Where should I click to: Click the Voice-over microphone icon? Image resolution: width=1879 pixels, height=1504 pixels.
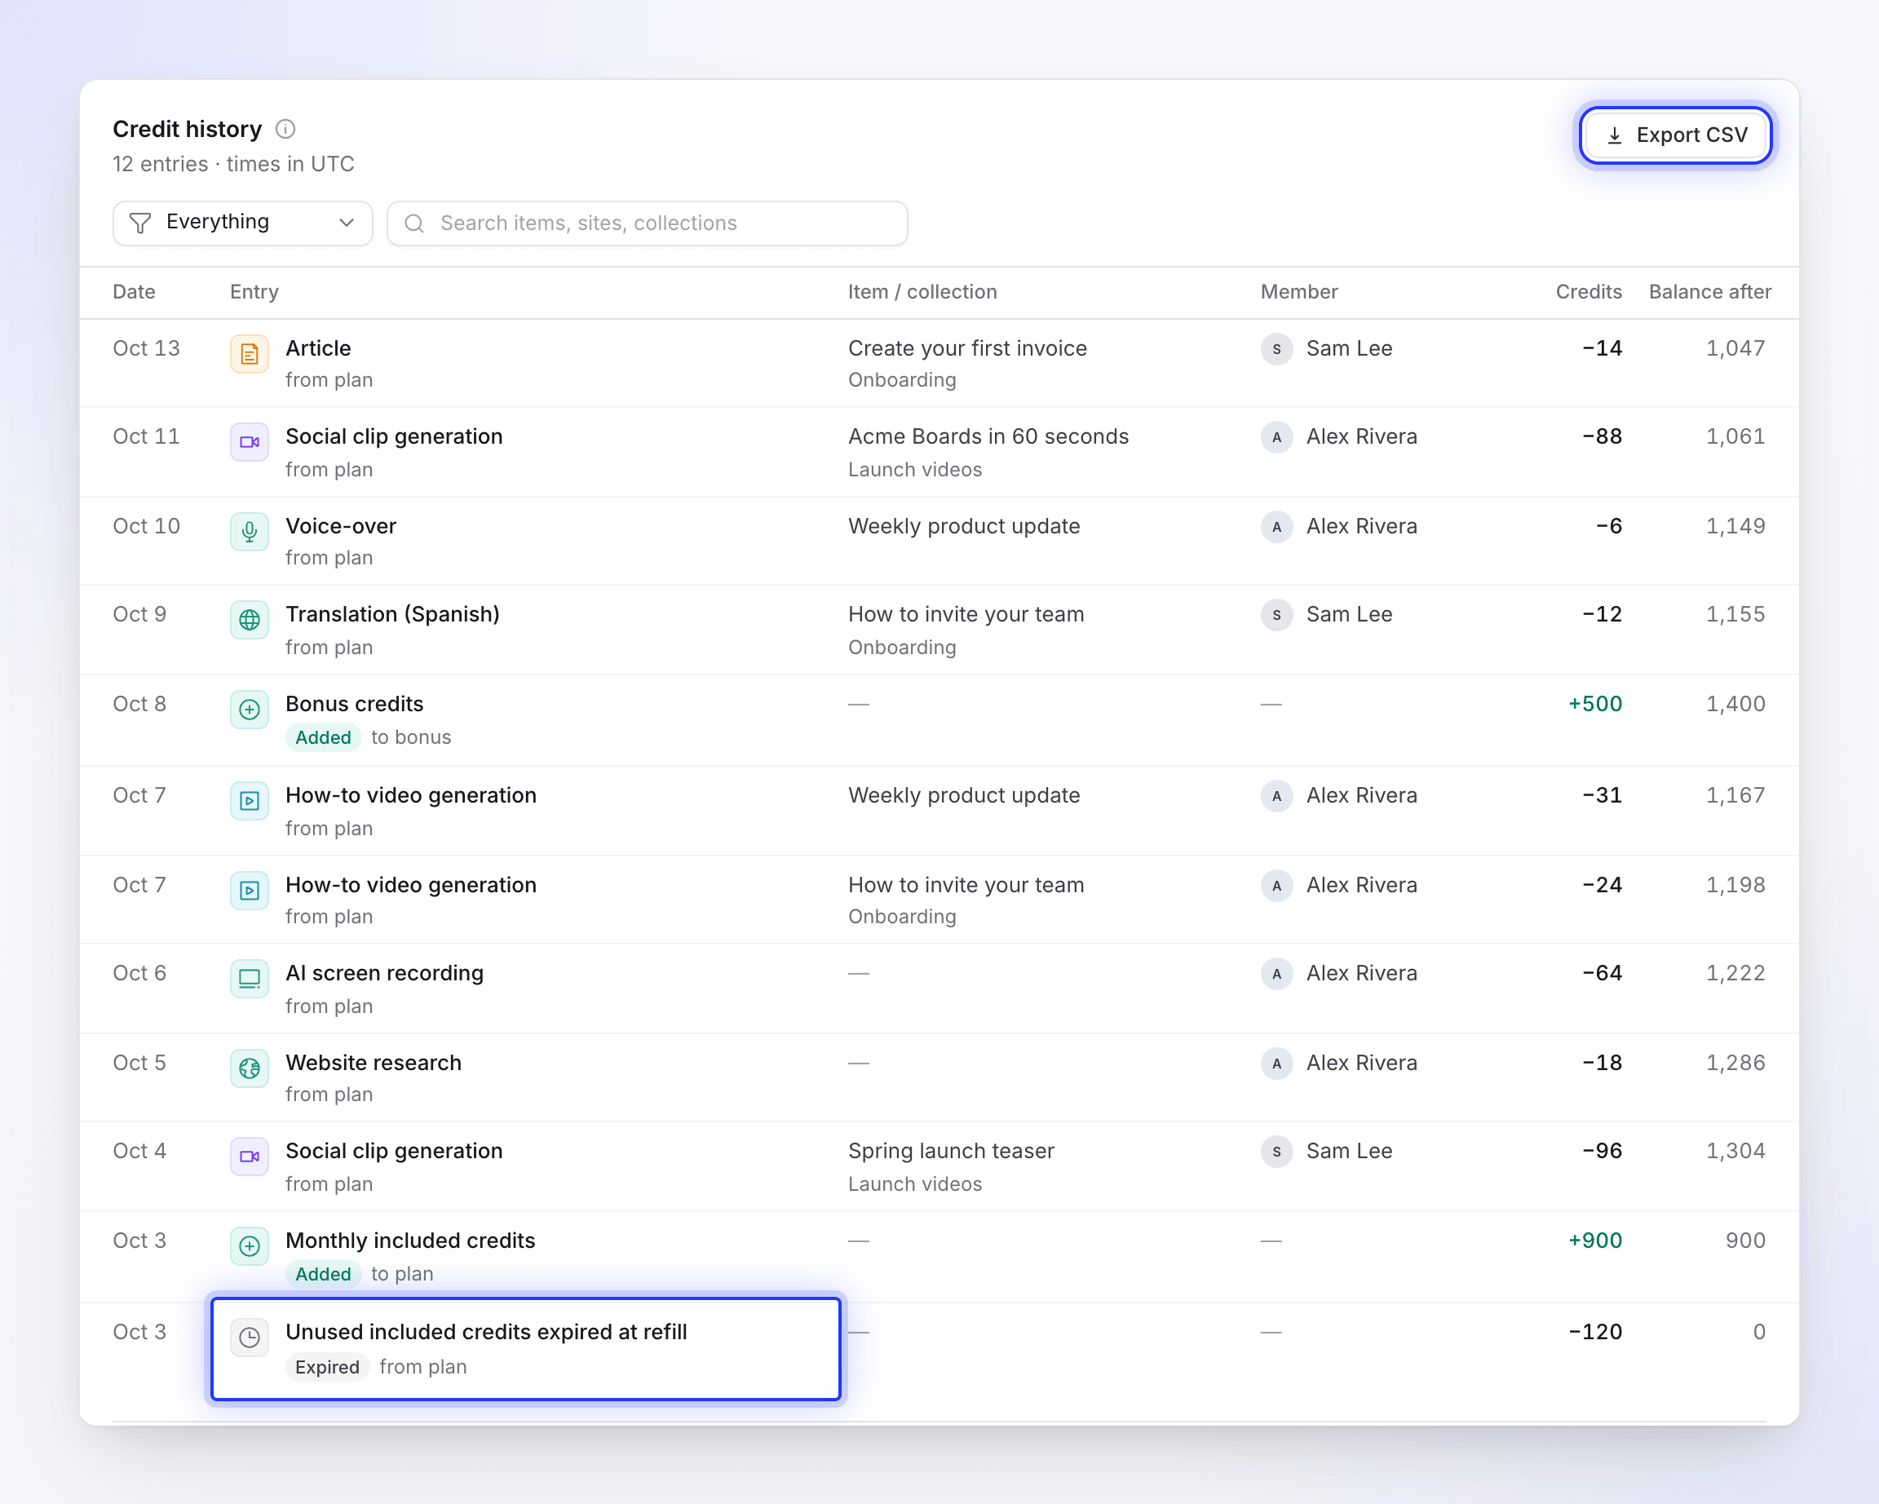250,532
